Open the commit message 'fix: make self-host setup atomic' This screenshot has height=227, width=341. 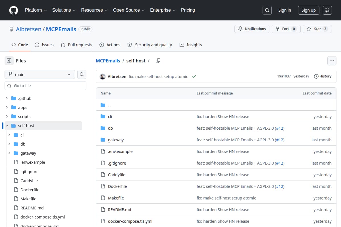[x=158, y=77]
